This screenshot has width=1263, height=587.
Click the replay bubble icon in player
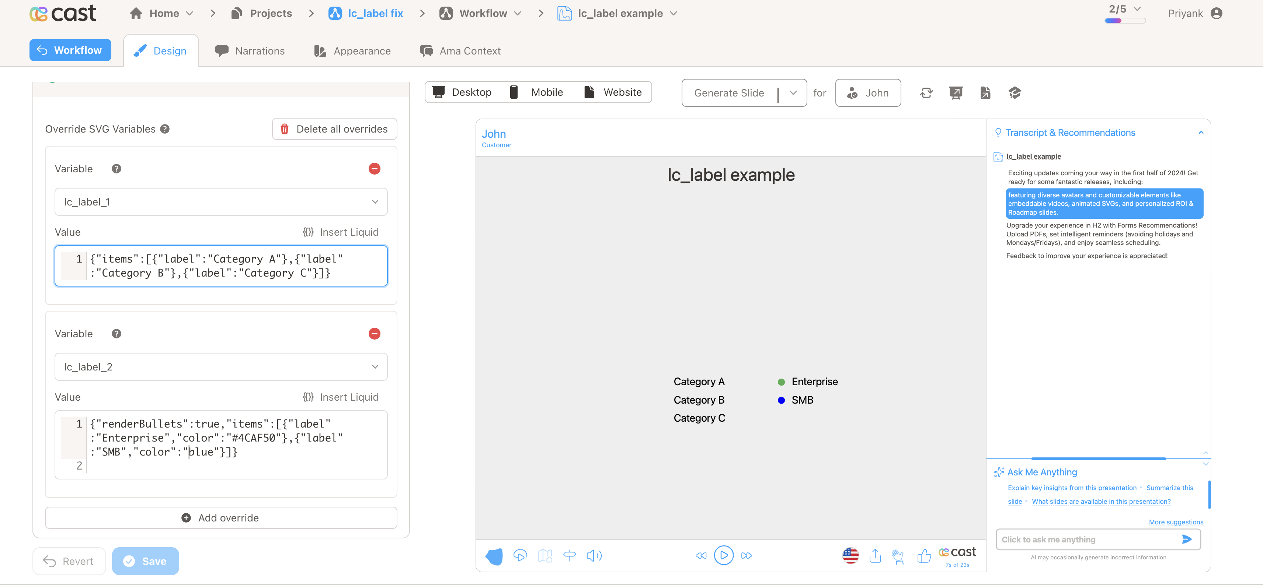pos(520,556)
